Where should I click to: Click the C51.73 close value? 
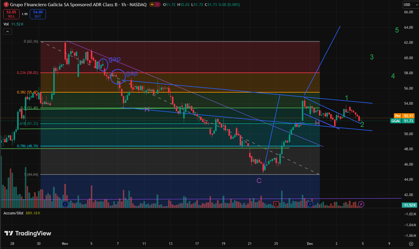211,5
